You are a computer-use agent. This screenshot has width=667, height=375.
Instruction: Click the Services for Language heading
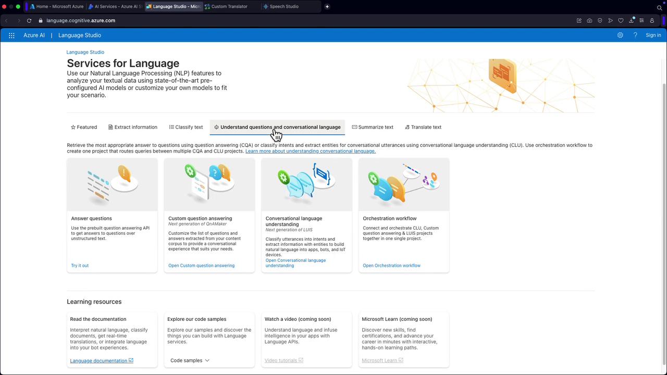tap(123, 64)
